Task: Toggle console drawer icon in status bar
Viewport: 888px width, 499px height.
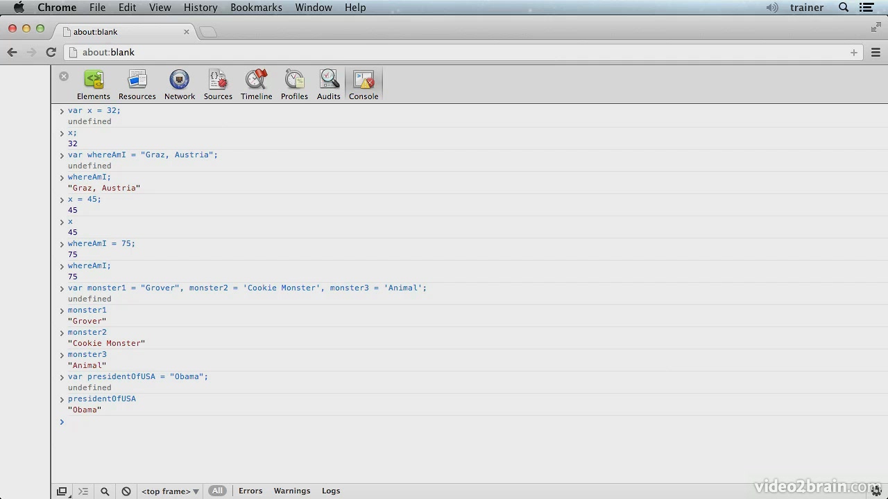Action: (83, 491)
